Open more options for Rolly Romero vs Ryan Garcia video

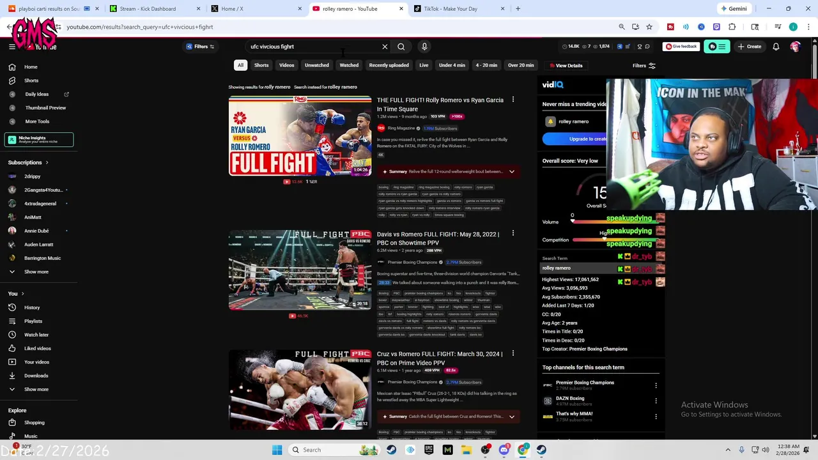tap(513, 100)
